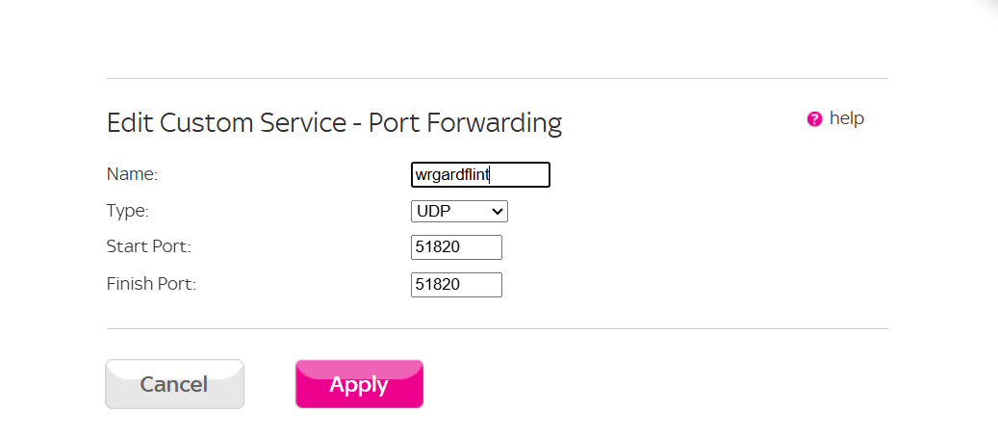Image resolution: width=998 pixels, height=437 pixels.
Task: Click the "Type:" label
Action: 128,211
